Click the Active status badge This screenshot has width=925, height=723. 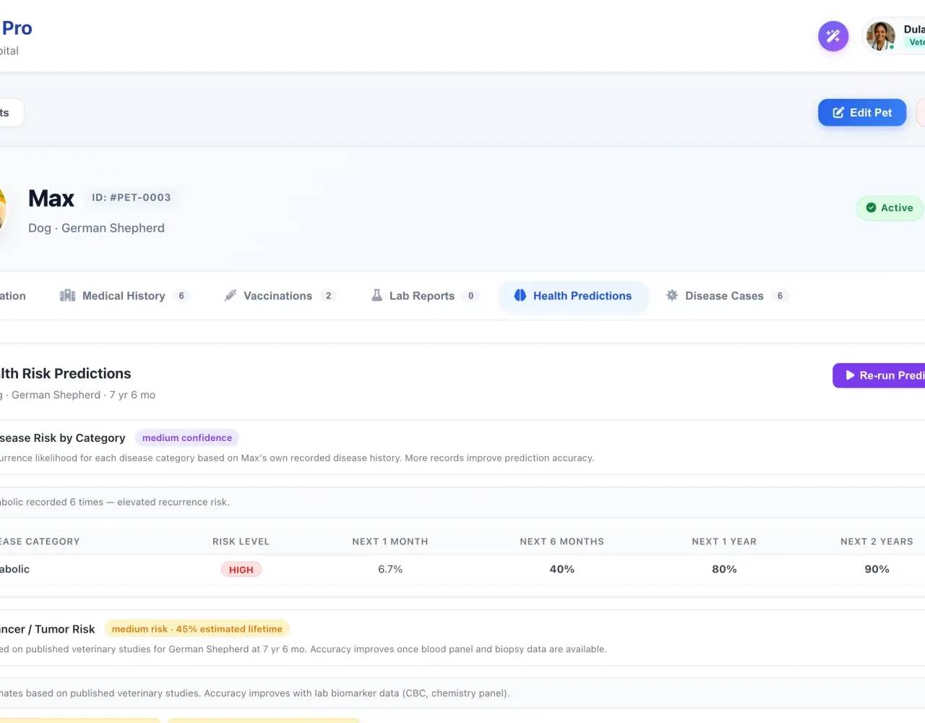pos(890,208)
